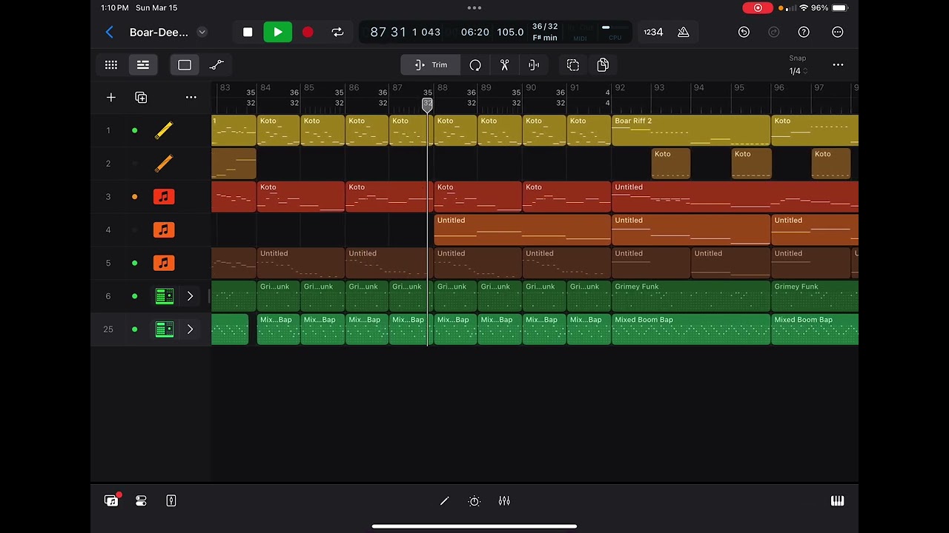This screenshot has width=949, height=533.
Task: Select the Stretch tool
Action: [534, 65]
